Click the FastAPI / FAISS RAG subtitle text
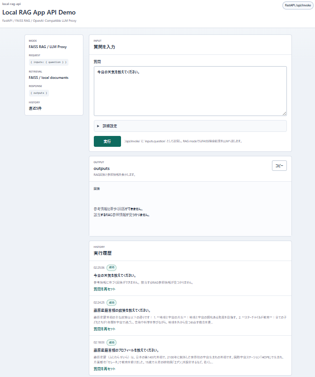The width and height of the screenshot is (315, 377). coord(39,21)
